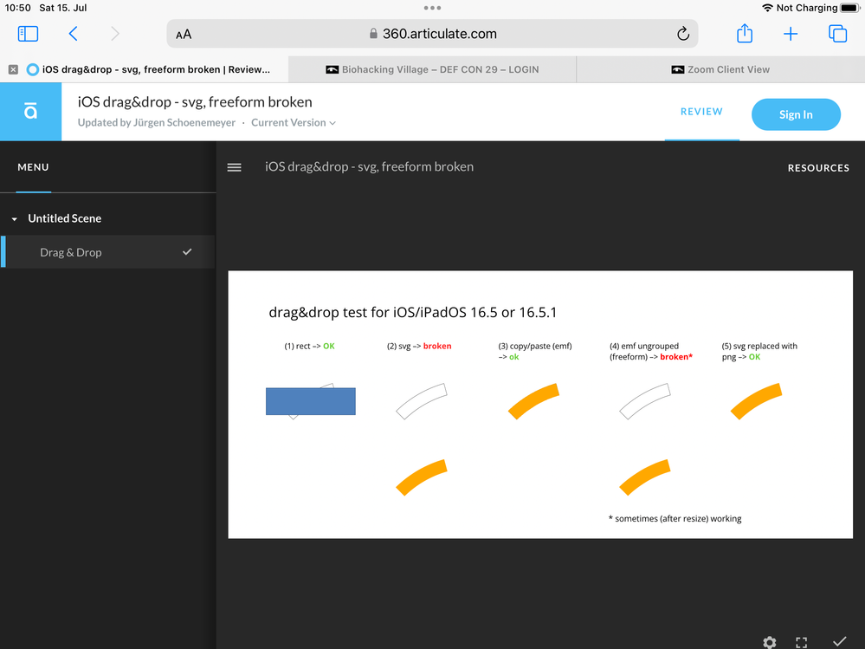The width and height of the screenshot is (865, 649).
Task: Click the lower orange arc below svg
Action: pos(422,477)
